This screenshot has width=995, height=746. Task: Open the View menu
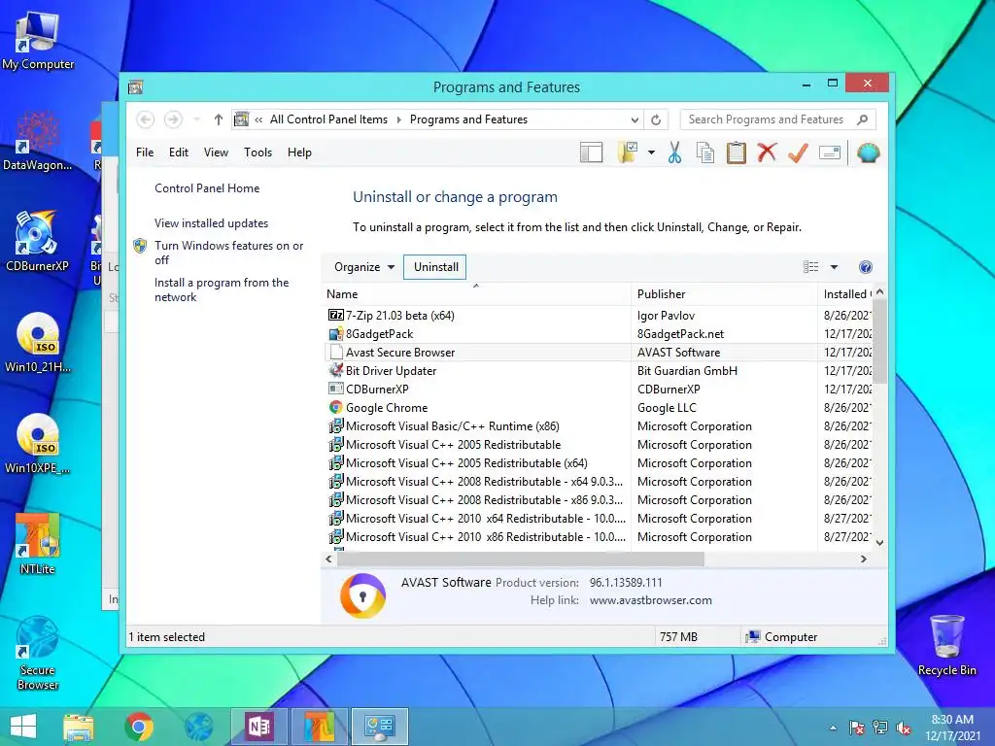click(216, 153)
